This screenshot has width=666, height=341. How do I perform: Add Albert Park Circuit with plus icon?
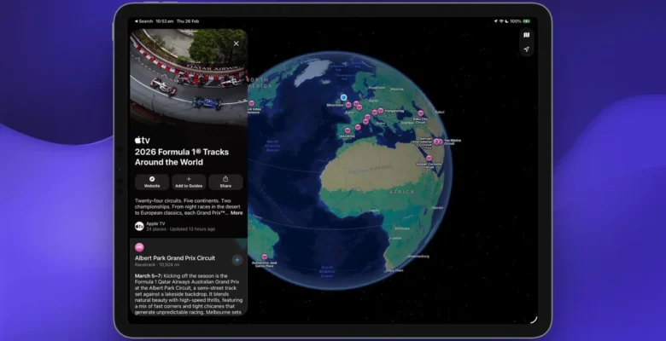(x=237, y=260)
